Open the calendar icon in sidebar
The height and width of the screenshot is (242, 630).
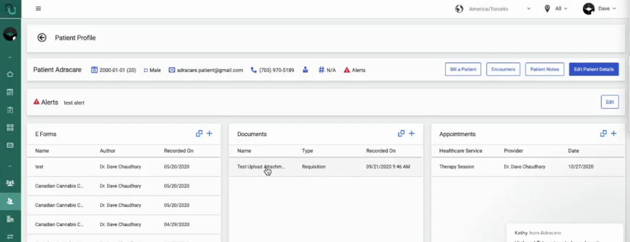coord(10,92)
